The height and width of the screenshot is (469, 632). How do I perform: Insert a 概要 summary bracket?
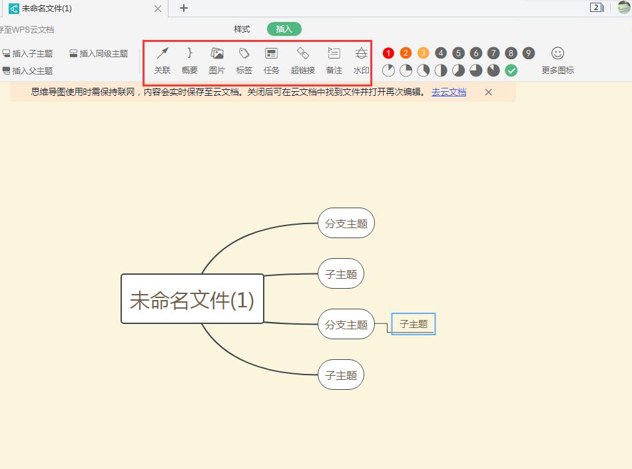coord(189,61)
